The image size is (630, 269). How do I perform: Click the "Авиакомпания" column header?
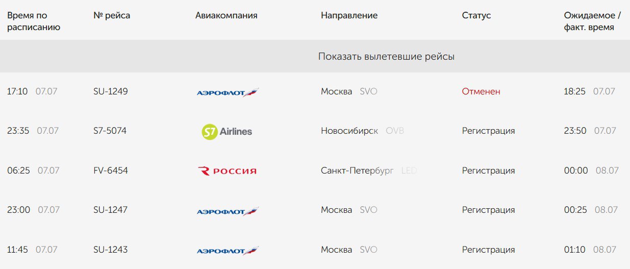(x=226, y=15)
